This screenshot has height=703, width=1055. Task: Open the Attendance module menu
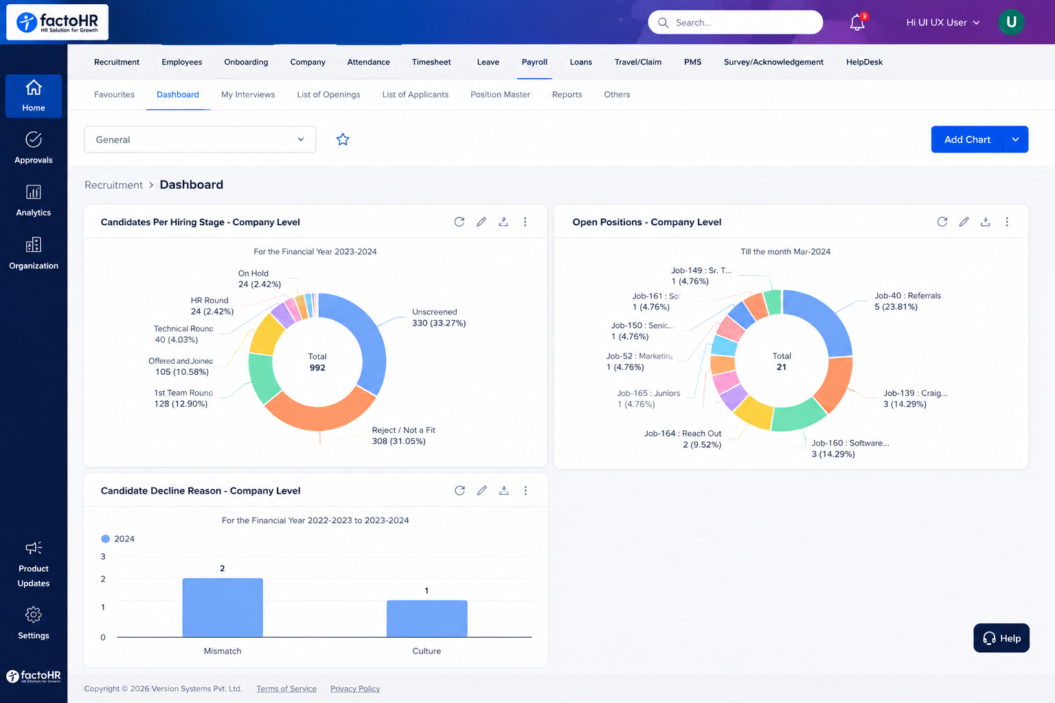point(369,62)
